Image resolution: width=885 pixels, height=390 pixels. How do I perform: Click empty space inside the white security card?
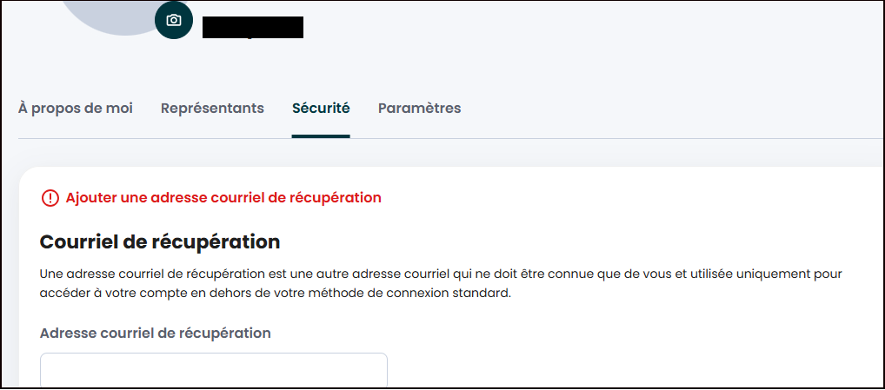652,347
